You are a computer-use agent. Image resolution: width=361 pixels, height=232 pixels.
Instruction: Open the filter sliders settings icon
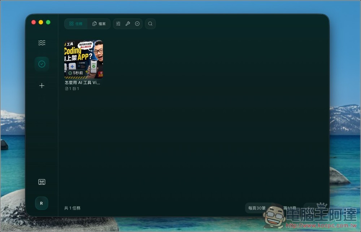click(118, 24)
